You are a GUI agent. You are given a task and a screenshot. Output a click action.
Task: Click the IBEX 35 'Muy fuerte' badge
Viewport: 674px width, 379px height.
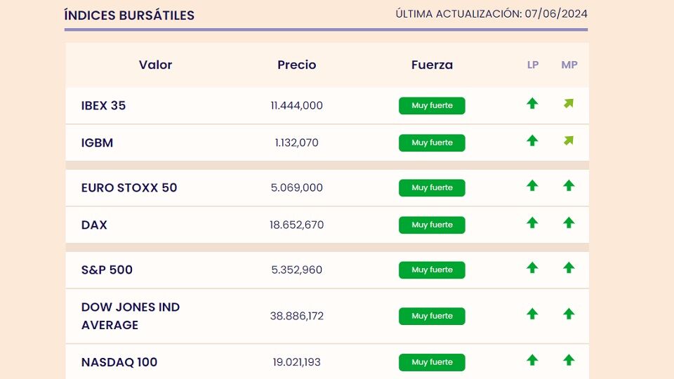(432, 106)
